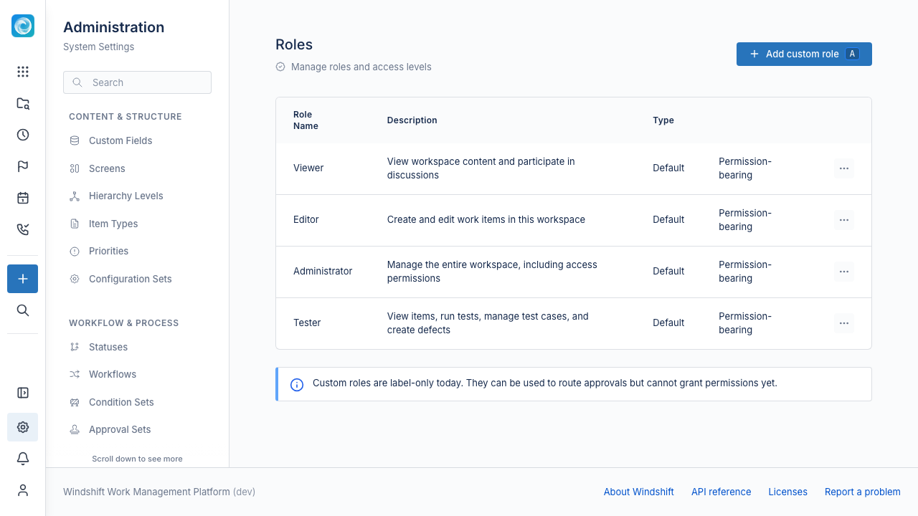
Task: Open the folder search icon in rail
Action: pyautogui.click(x=23, y=103)
